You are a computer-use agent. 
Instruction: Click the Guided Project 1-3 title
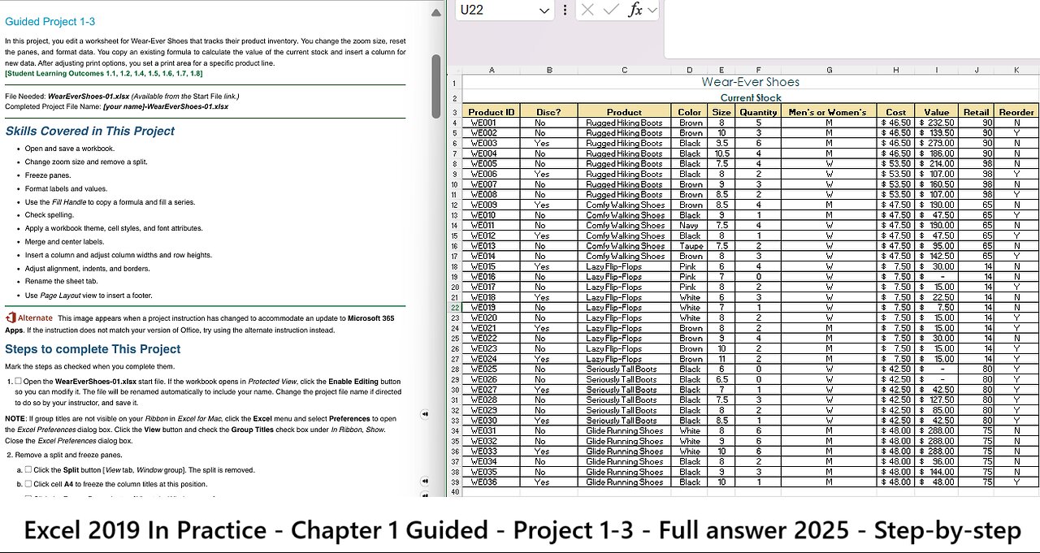pyautogui.click(x=50, y=22)
